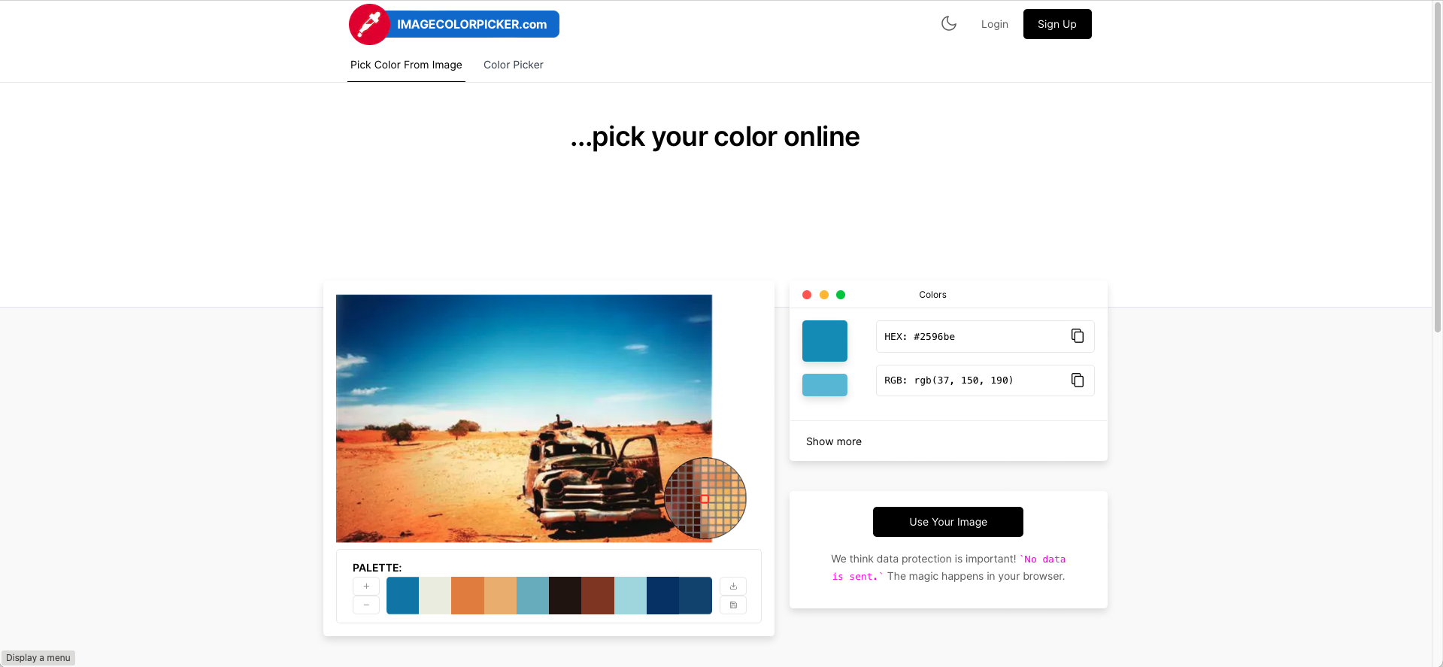Click the magnifier pixel grid loupe

[705, 499]
